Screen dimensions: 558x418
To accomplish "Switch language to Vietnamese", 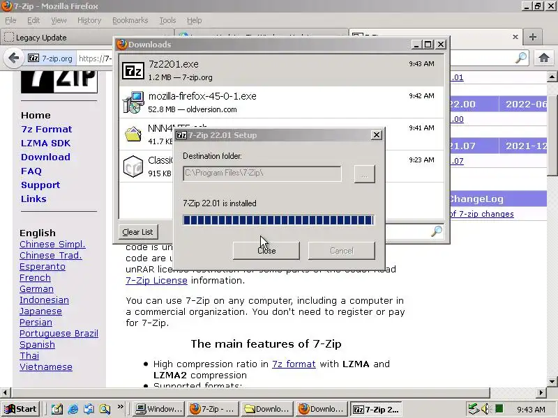I will click(46, 367).
